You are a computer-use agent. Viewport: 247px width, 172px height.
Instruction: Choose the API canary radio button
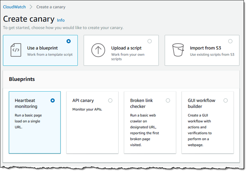(110, 101)
